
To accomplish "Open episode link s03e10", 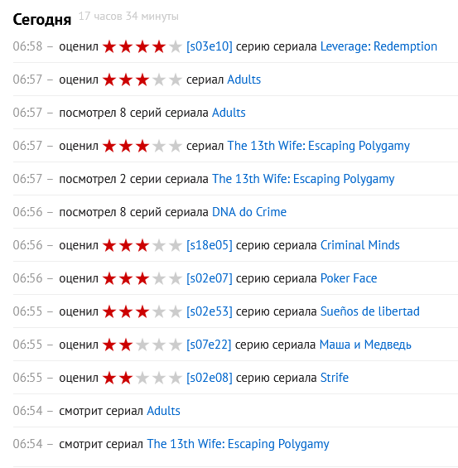I will coord(210,46).
